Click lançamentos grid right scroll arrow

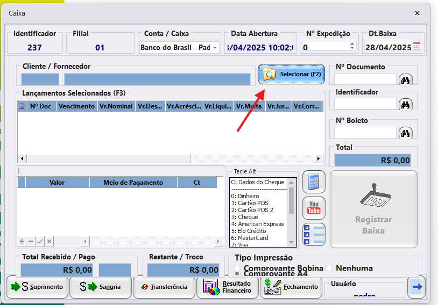pyautogui.click(x=319, y=158)
